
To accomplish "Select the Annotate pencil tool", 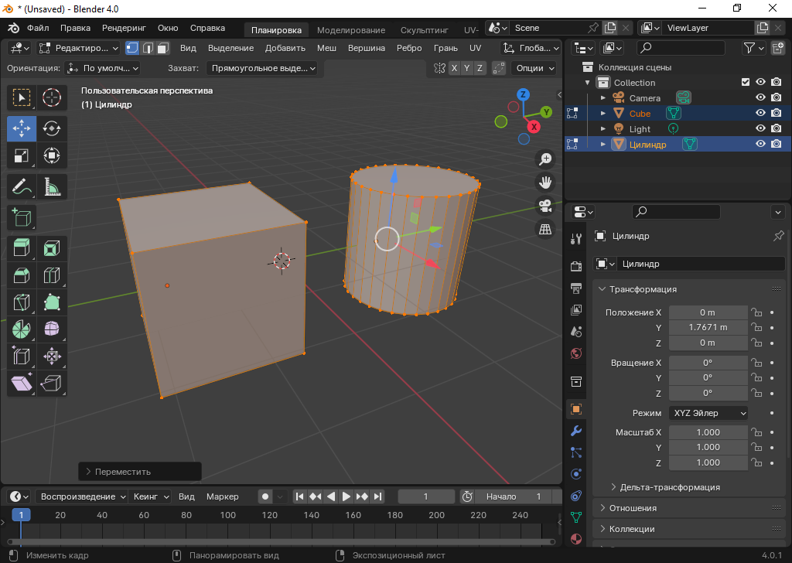I will 22,186.
